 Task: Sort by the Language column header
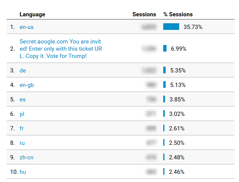tap(32, 14)
